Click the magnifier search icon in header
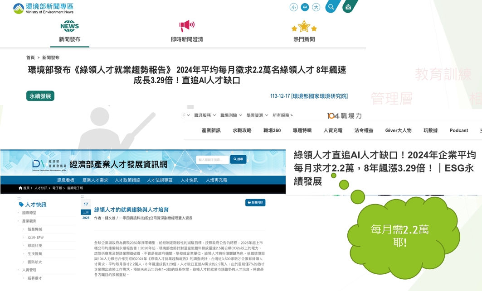 pyautogui.click(x=331, y=7)
